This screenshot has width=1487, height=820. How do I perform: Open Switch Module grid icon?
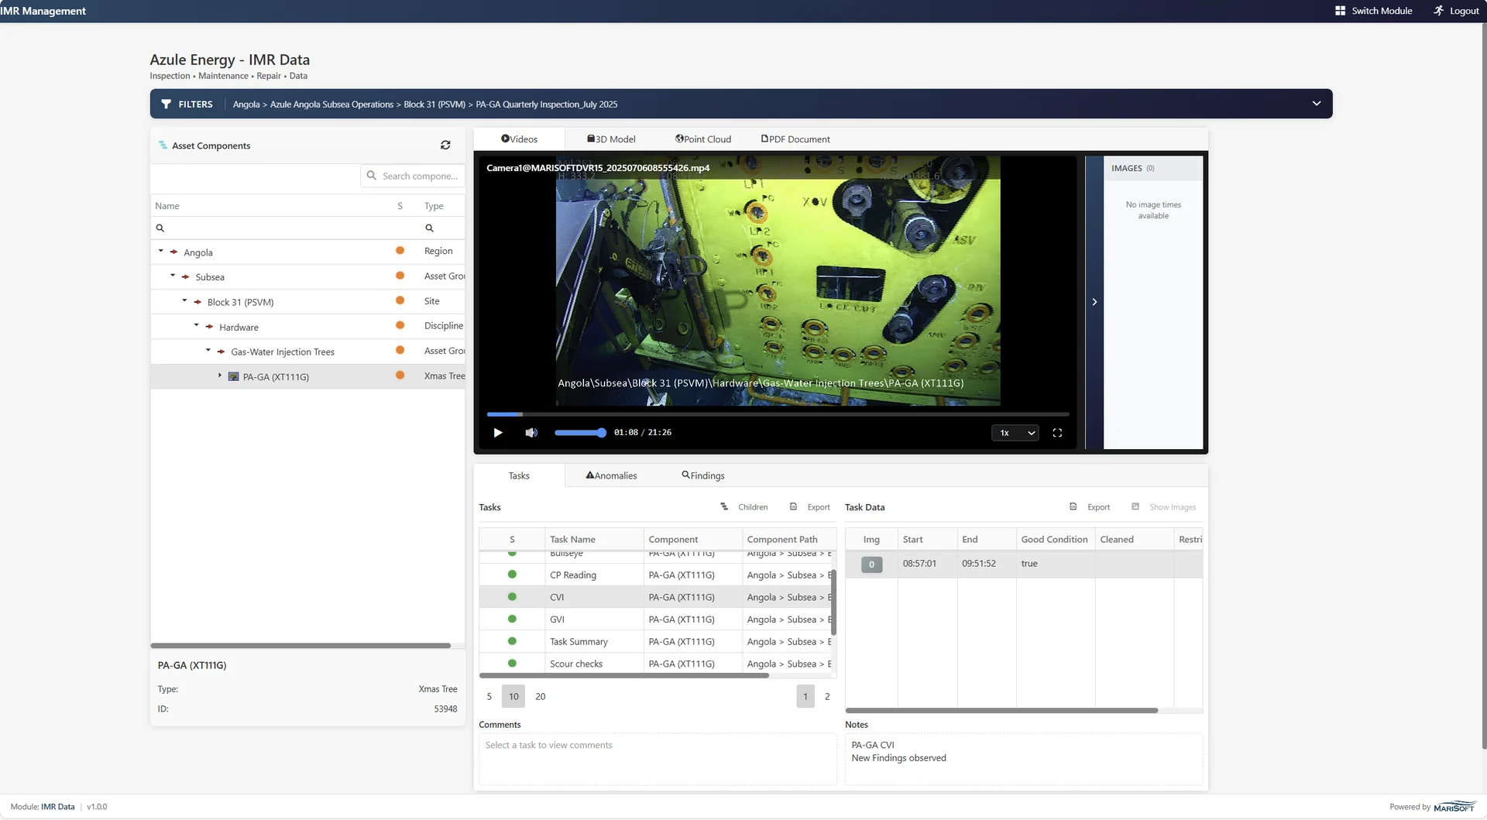(x=1340, y=11)
